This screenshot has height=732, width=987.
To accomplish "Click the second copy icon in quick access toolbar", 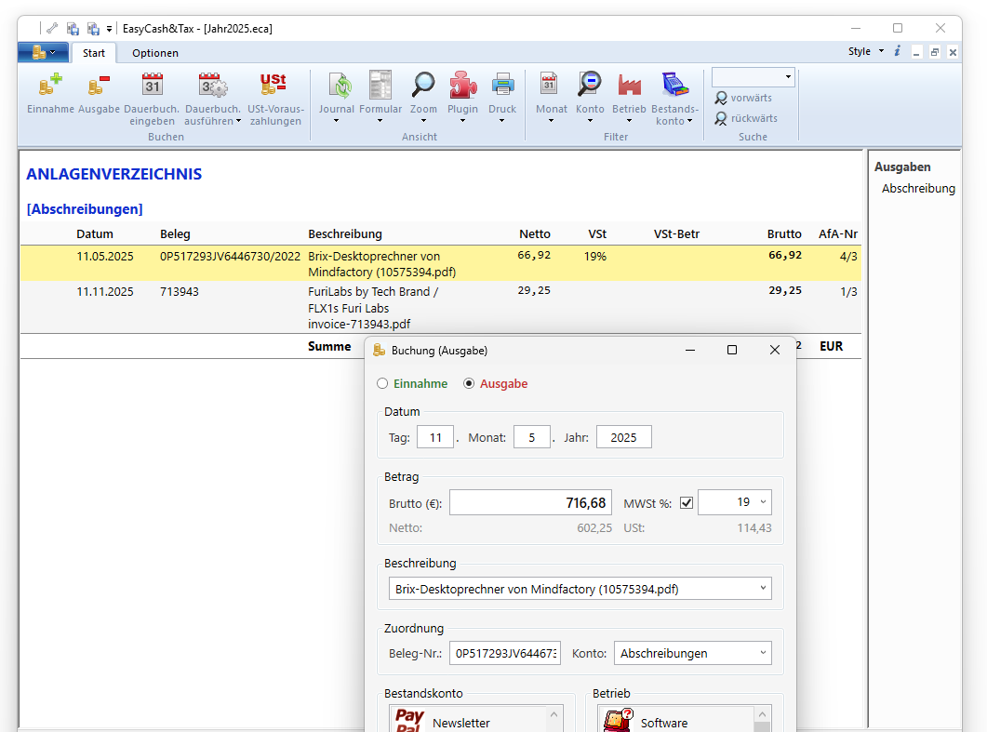I will [x=93, y=28].
